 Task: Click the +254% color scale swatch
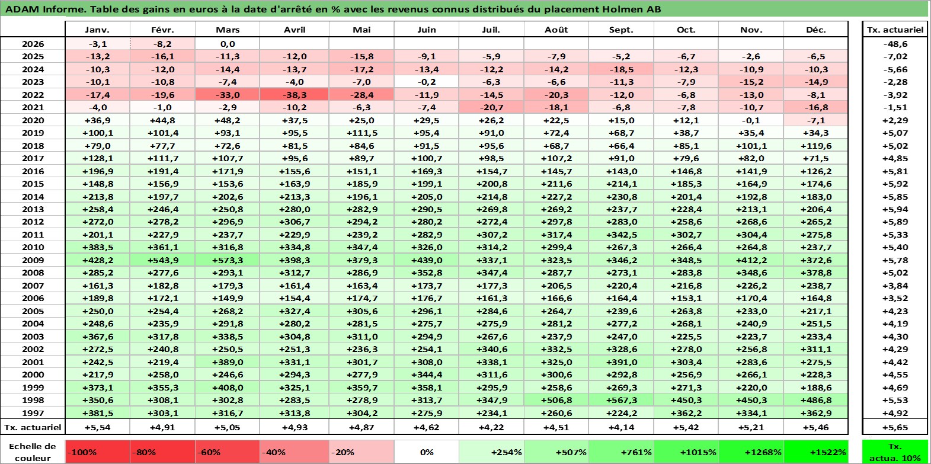(x=491, y=452)
